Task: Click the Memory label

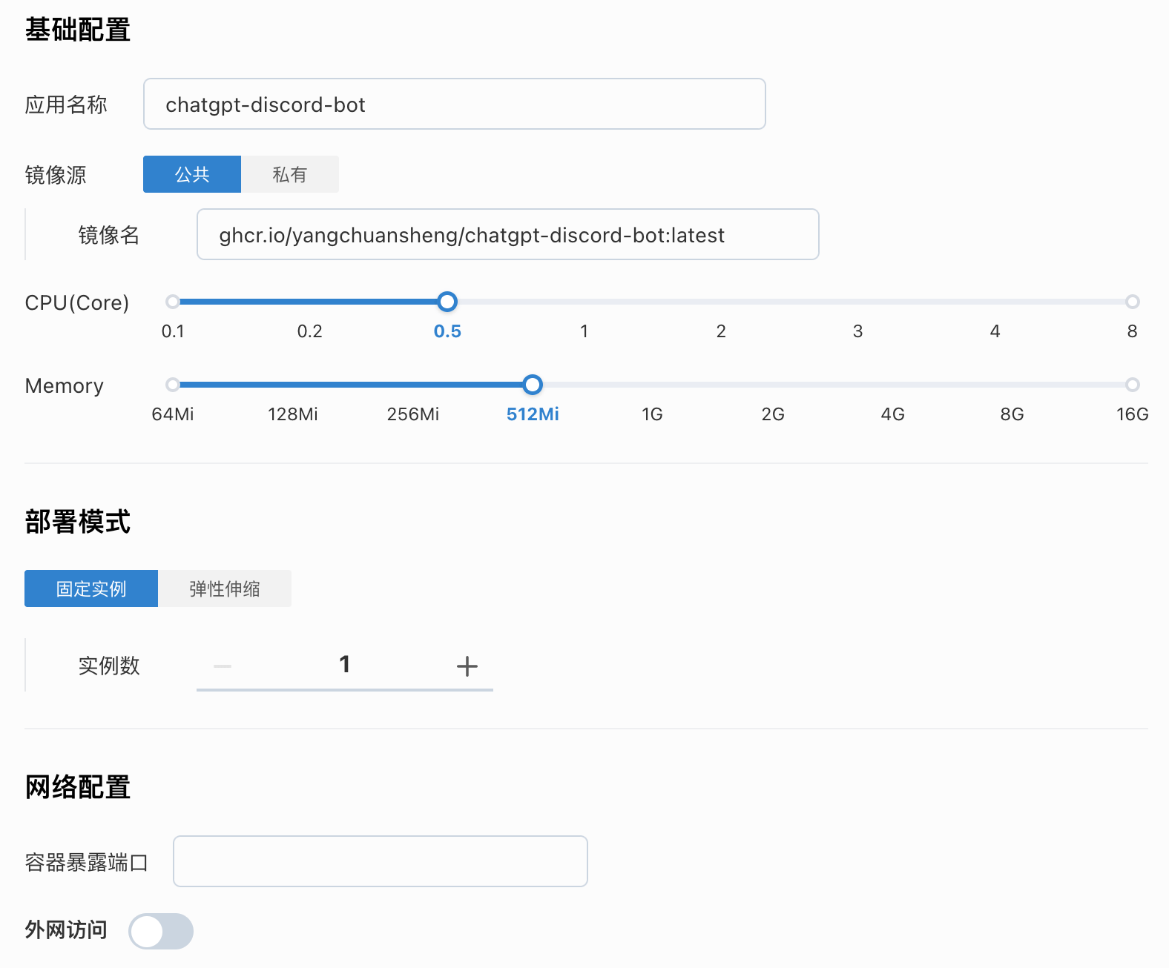Action: tap(65, 386)
